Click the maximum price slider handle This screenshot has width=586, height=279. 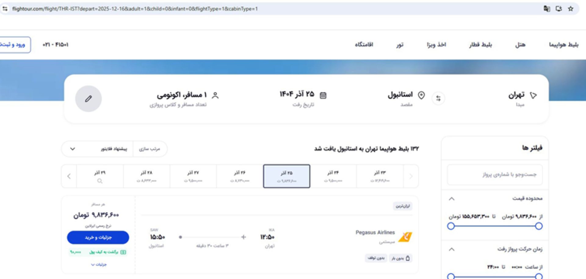tap(451, 226)
